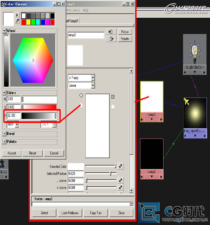210x225 pixels.
Task: Click the Select button
Action: 44,213
